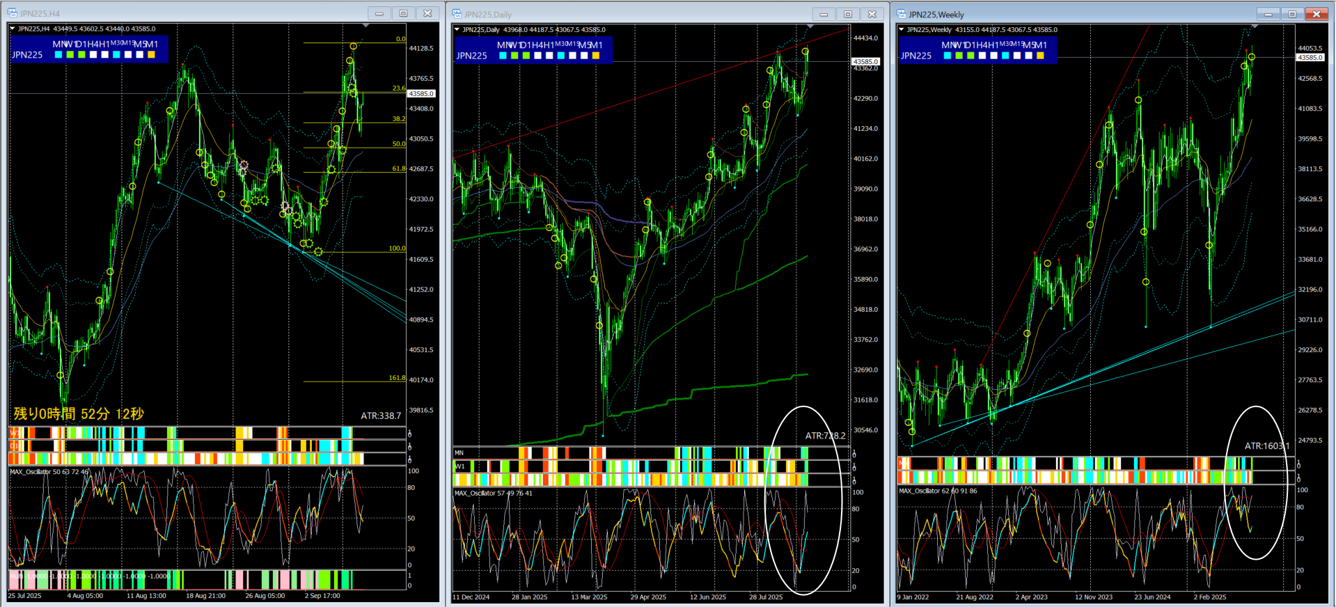The image size is (1336, 607).
Task: Expand the arrow beside JPN225,Daily price header
Action: (457, 30)
